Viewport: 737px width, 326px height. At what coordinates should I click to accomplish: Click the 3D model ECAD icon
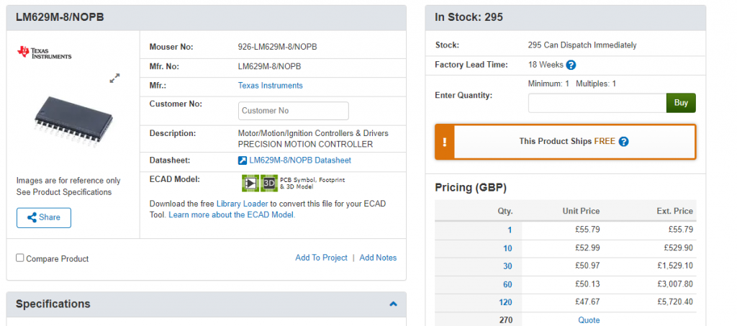tap(268, 183)
